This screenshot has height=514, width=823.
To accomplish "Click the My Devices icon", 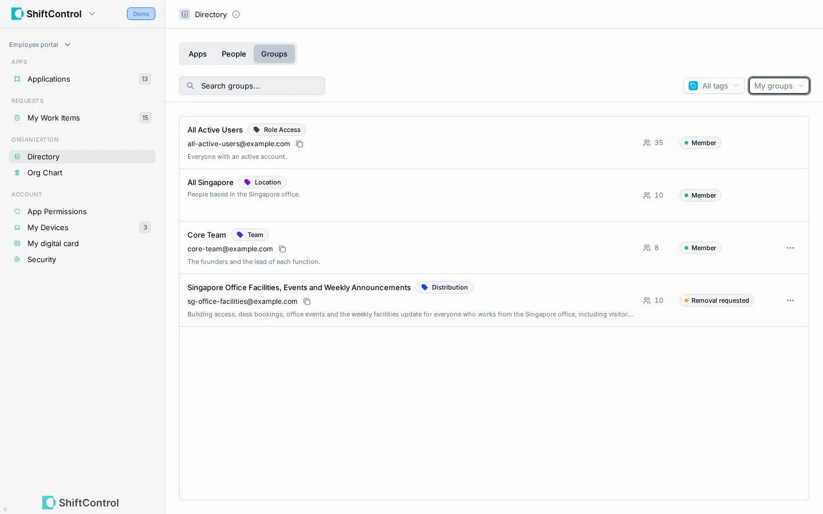I will tap(17, 227).
